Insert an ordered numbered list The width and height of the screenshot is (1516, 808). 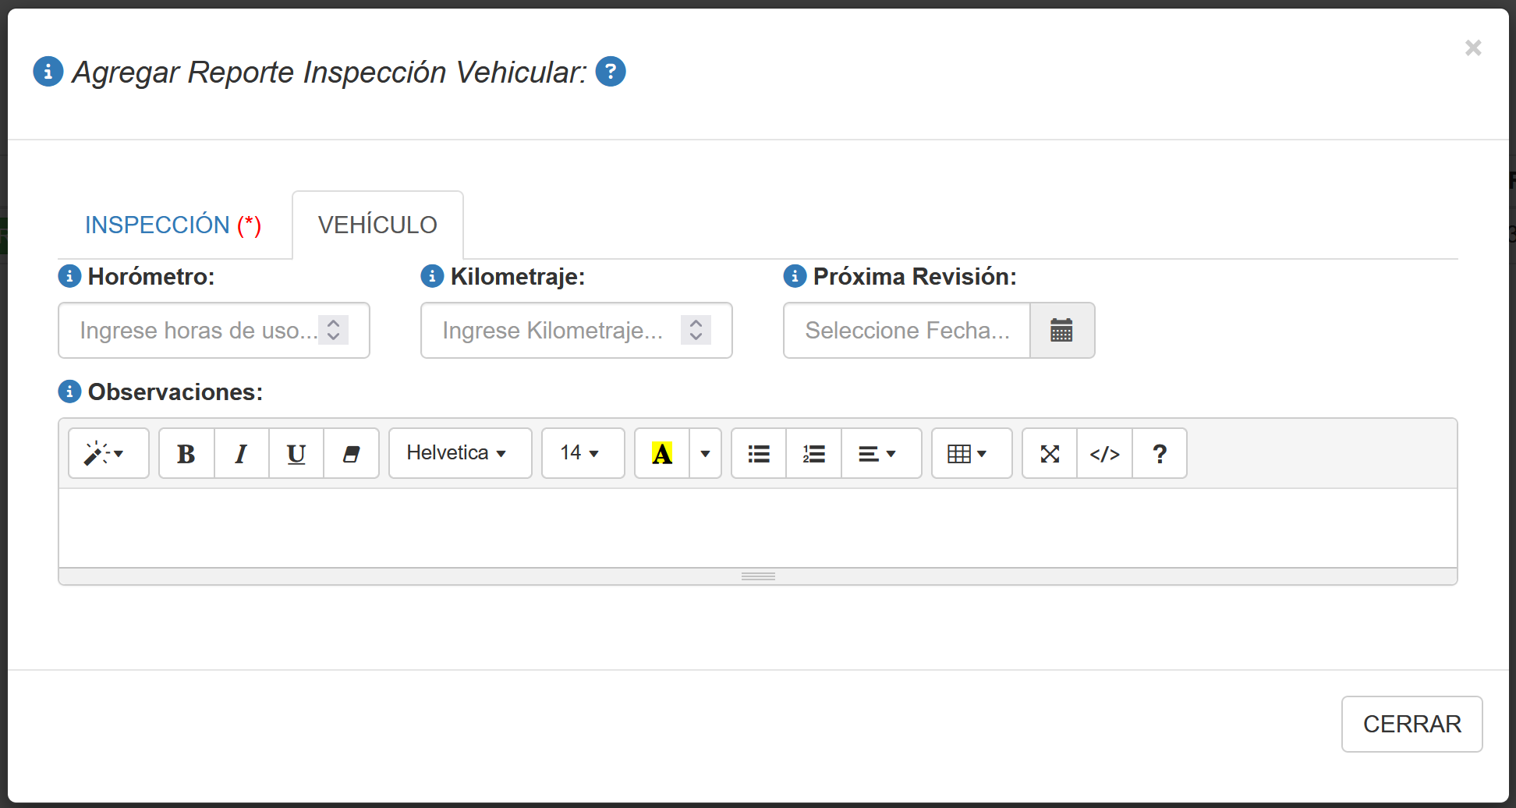click(813, 453)
